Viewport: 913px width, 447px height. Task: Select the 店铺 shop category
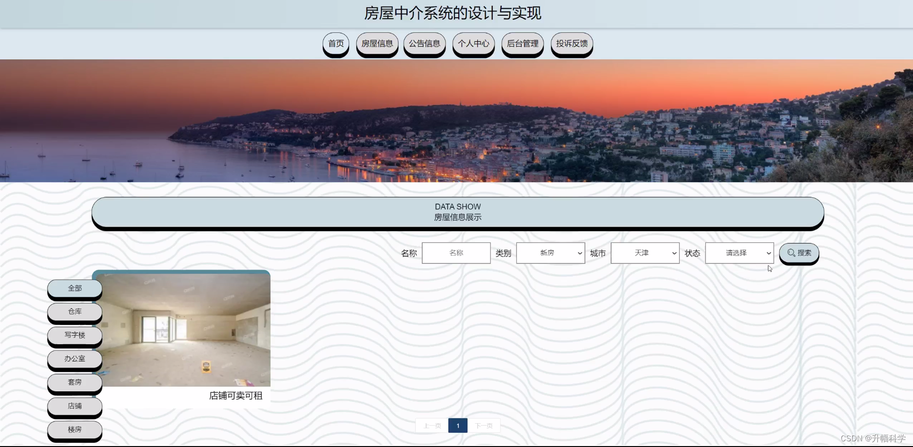[x=74, y=406]
